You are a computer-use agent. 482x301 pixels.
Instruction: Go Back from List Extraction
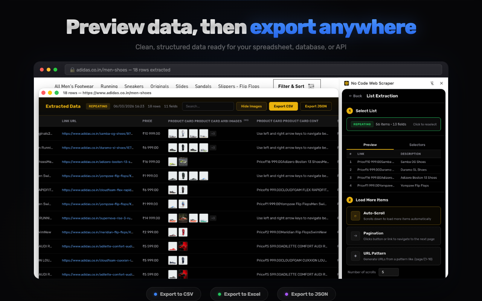(355, 96)
